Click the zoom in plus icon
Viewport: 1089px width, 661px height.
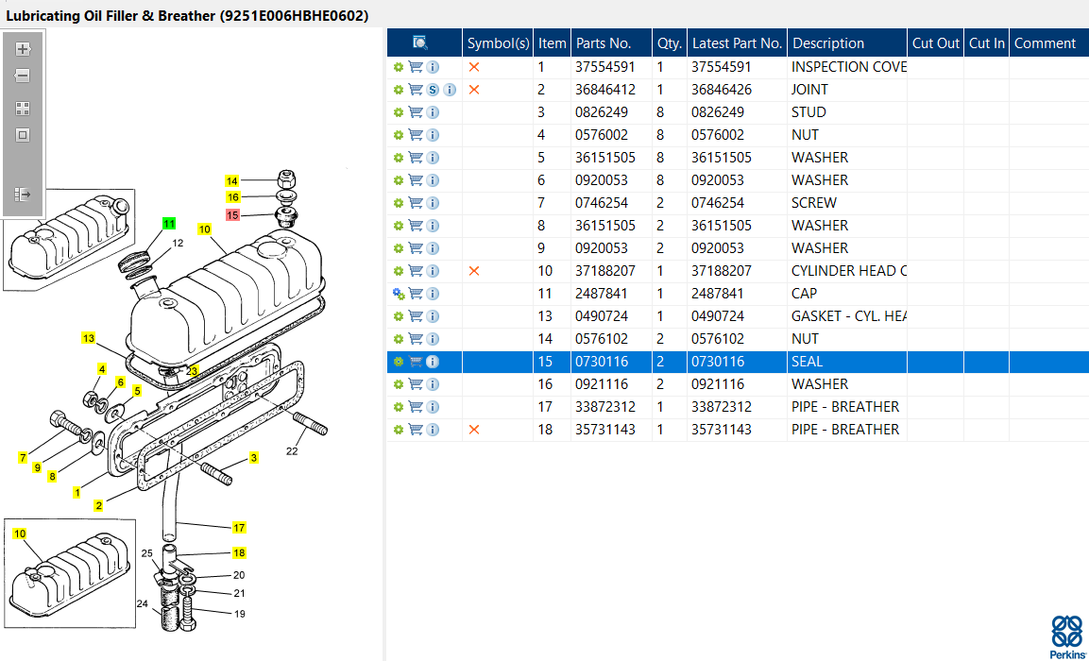(x=23, y=49)
